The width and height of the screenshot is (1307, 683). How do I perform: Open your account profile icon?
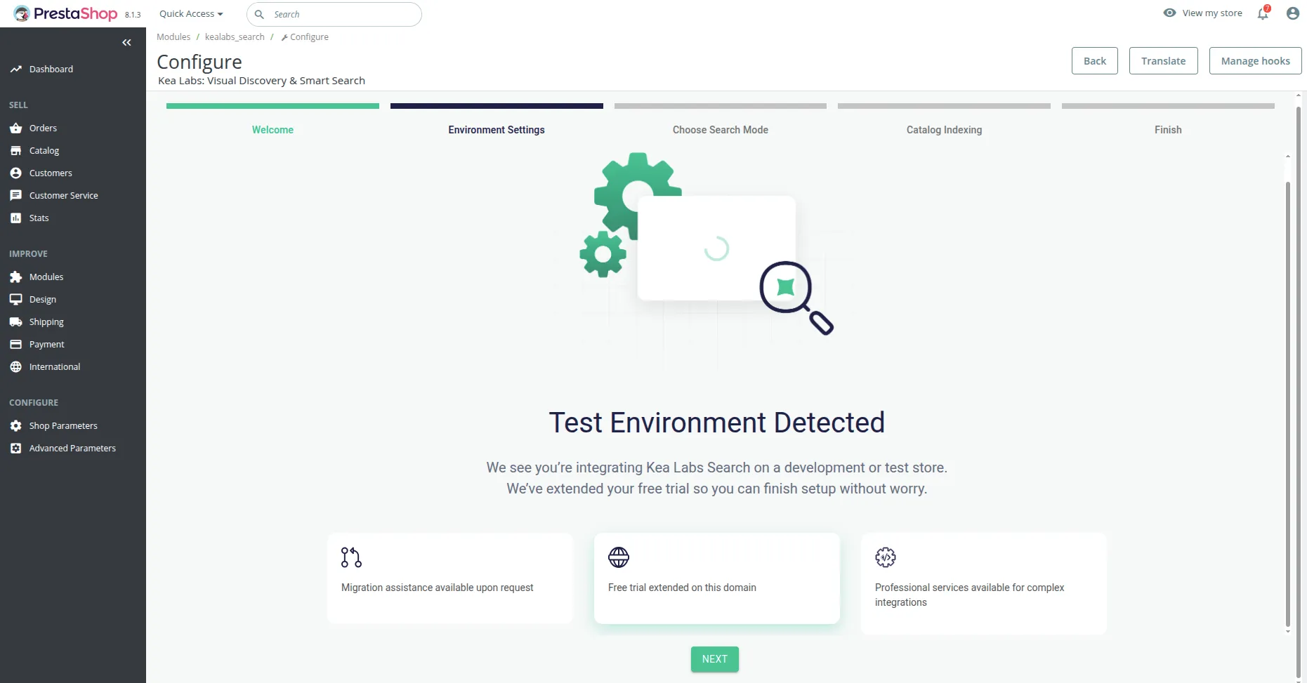1292,13
